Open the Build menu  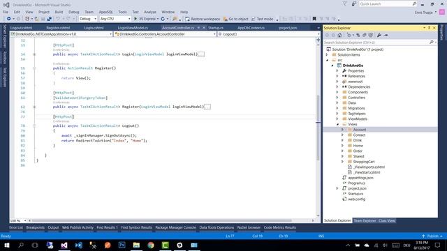click(x=59, y=12)
